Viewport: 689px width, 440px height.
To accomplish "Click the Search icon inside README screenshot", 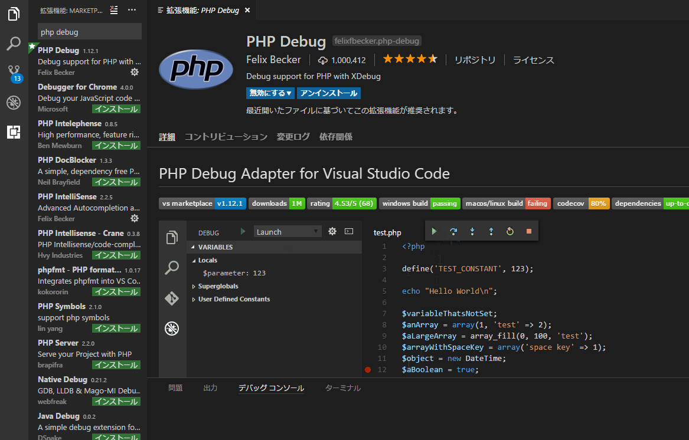I will pos(172,267).
